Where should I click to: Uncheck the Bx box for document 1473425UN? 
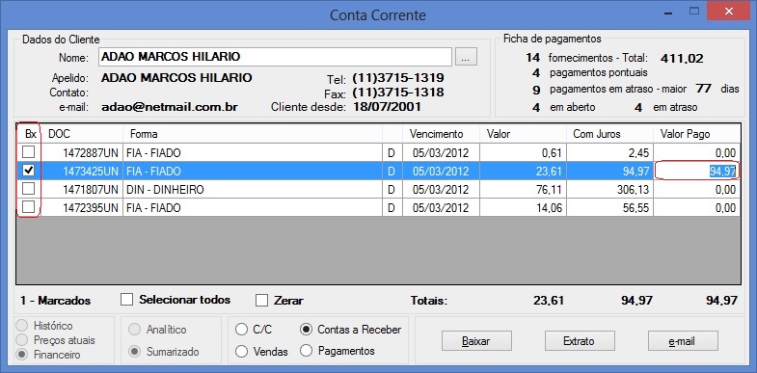[x=29, y=171]
